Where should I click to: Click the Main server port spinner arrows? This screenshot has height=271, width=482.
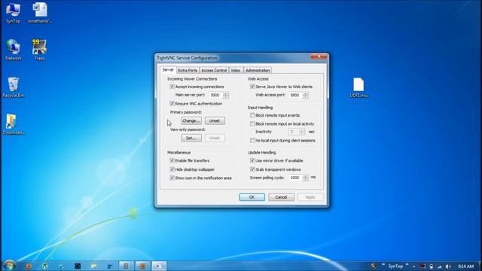tap(226, 96)
